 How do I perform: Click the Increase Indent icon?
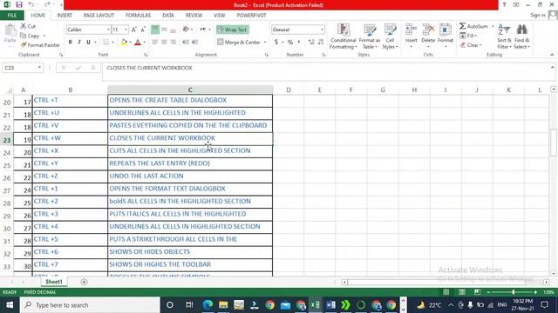tap(194, 42)
